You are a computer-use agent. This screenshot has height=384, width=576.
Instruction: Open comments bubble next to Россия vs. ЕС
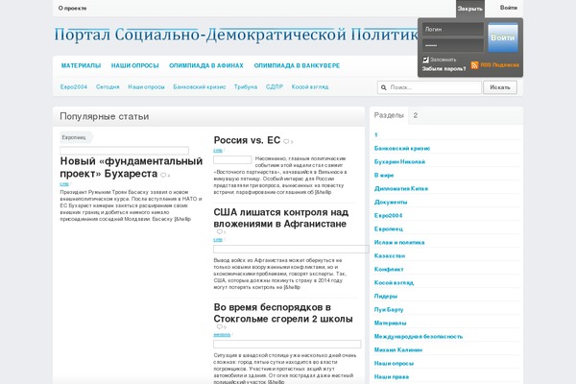click(286, 141)
